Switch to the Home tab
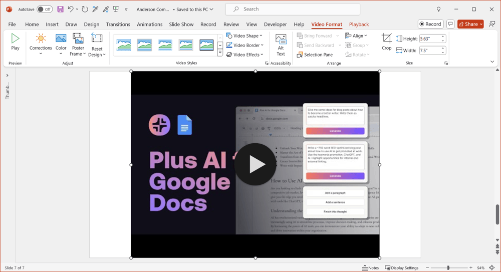 coord(32,24)
